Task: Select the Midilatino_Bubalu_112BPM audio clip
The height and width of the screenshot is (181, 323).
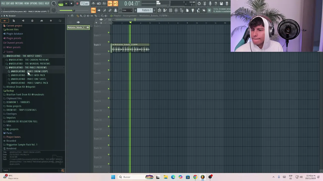Action: 130,48
